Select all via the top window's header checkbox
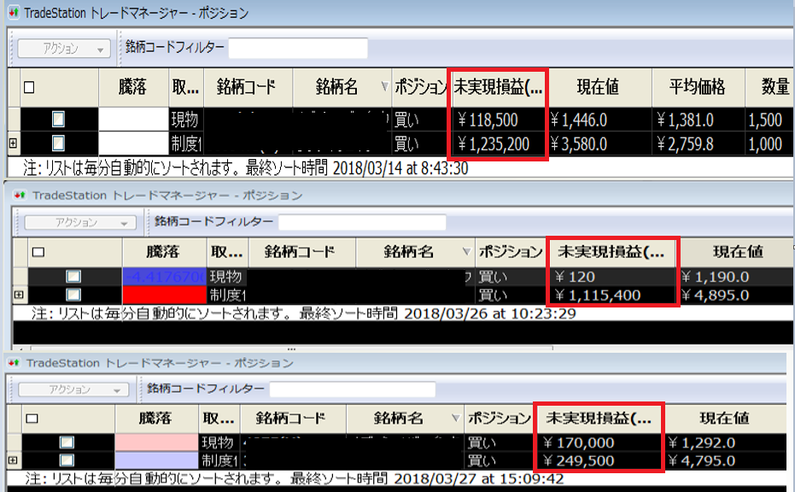Screen dimensions: 795x492 pyautogui.click(x=29, y=86)
